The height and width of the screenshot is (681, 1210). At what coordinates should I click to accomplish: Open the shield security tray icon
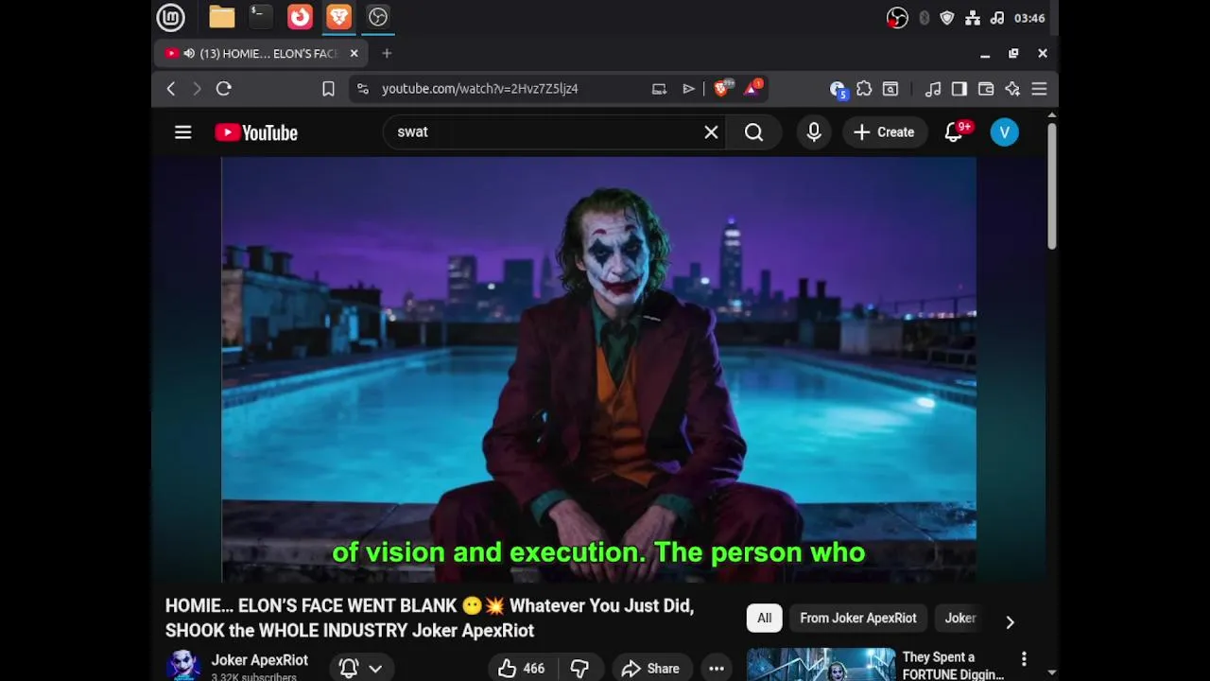(x=947, y=18)
